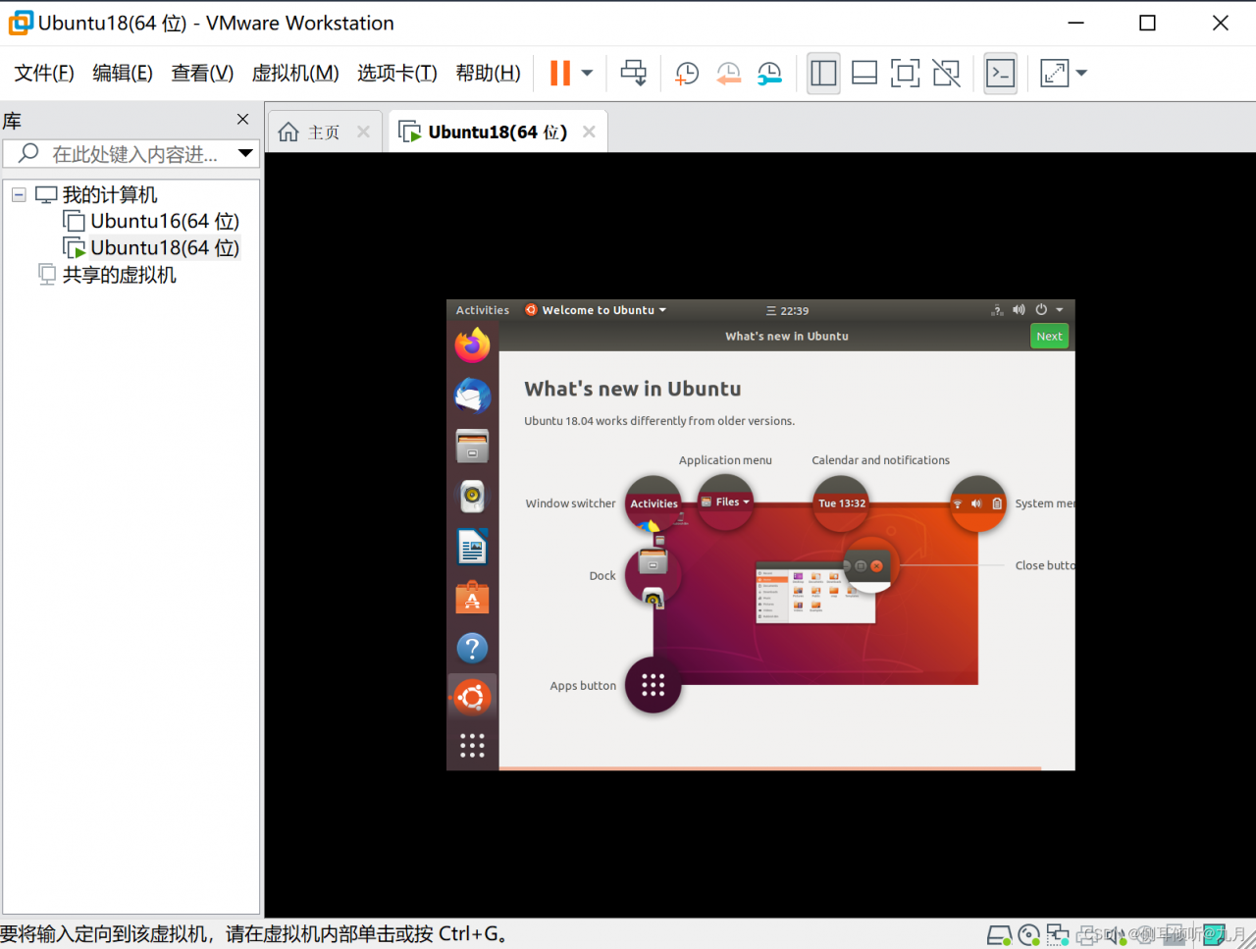Click the 'Ubuntu 18.04 works differently' sentence
The width and height of the screenshot is (1256, 949).
(659, 421)
